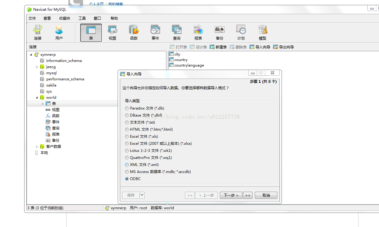Open the Backup (备份) toolbar icon
This screenshot has width=379, height=227.
coord(220,33)
